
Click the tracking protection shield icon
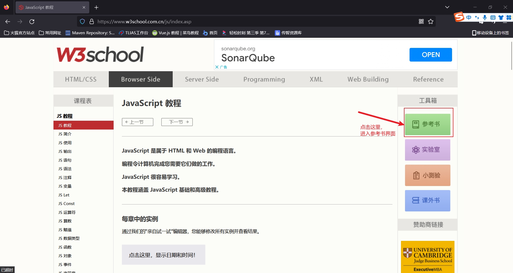pos(82,22)
